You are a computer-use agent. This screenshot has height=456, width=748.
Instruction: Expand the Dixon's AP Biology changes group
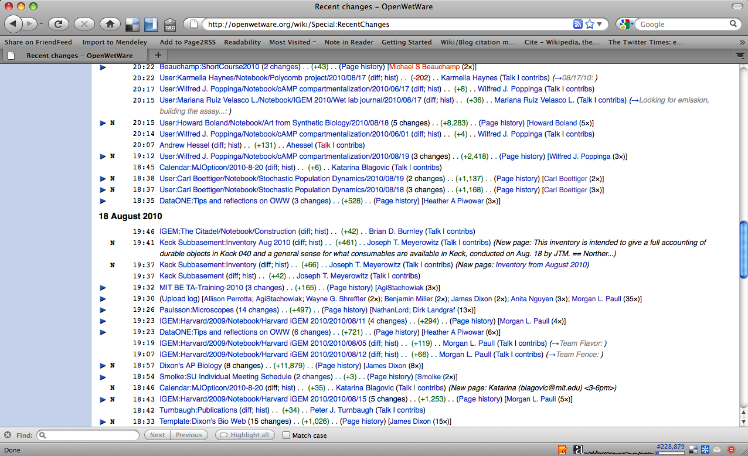coord(103,366)
